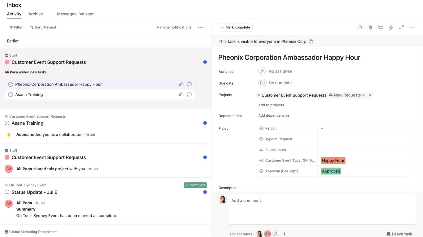Open the Messages I've sent tab
423x237 pixels.
click(75, 14)
